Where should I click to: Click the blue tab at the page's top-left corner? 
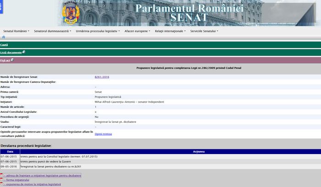tap(1, 7)
